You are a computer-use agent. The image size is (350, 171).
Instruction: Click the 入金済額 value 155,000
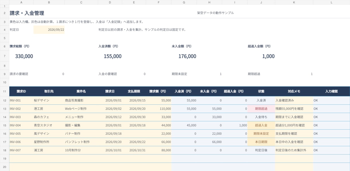(x=112, y=56)
